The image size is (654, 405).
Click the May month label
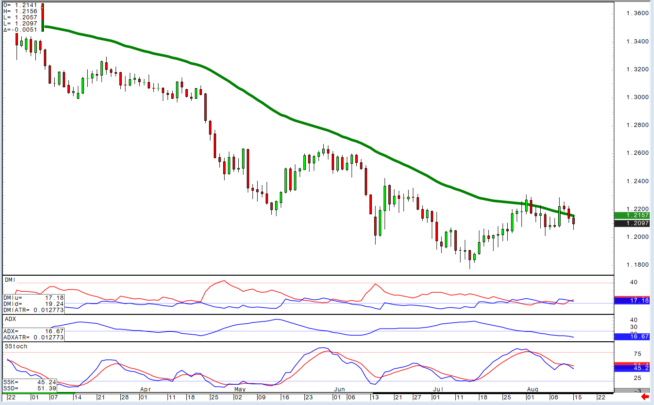pyautogui.click(x=240, y=389)
